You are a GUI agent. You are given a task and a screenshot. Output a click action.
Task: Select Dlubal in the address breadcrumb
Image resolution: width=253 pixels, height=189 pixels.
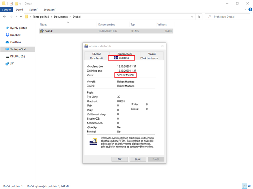pyautogui.click(x=77, y=17)
